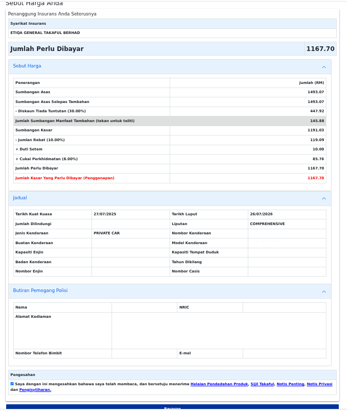Image resolution: width=347 pixels, height=411 pixels.
Task: Untick the Pengesahan confirmation checkbox
Action: [x=12, y=384]
